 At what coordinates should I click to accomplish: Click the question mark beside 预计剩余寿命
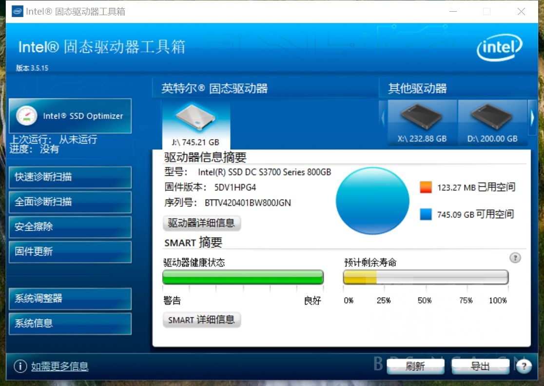click(515, 258)
